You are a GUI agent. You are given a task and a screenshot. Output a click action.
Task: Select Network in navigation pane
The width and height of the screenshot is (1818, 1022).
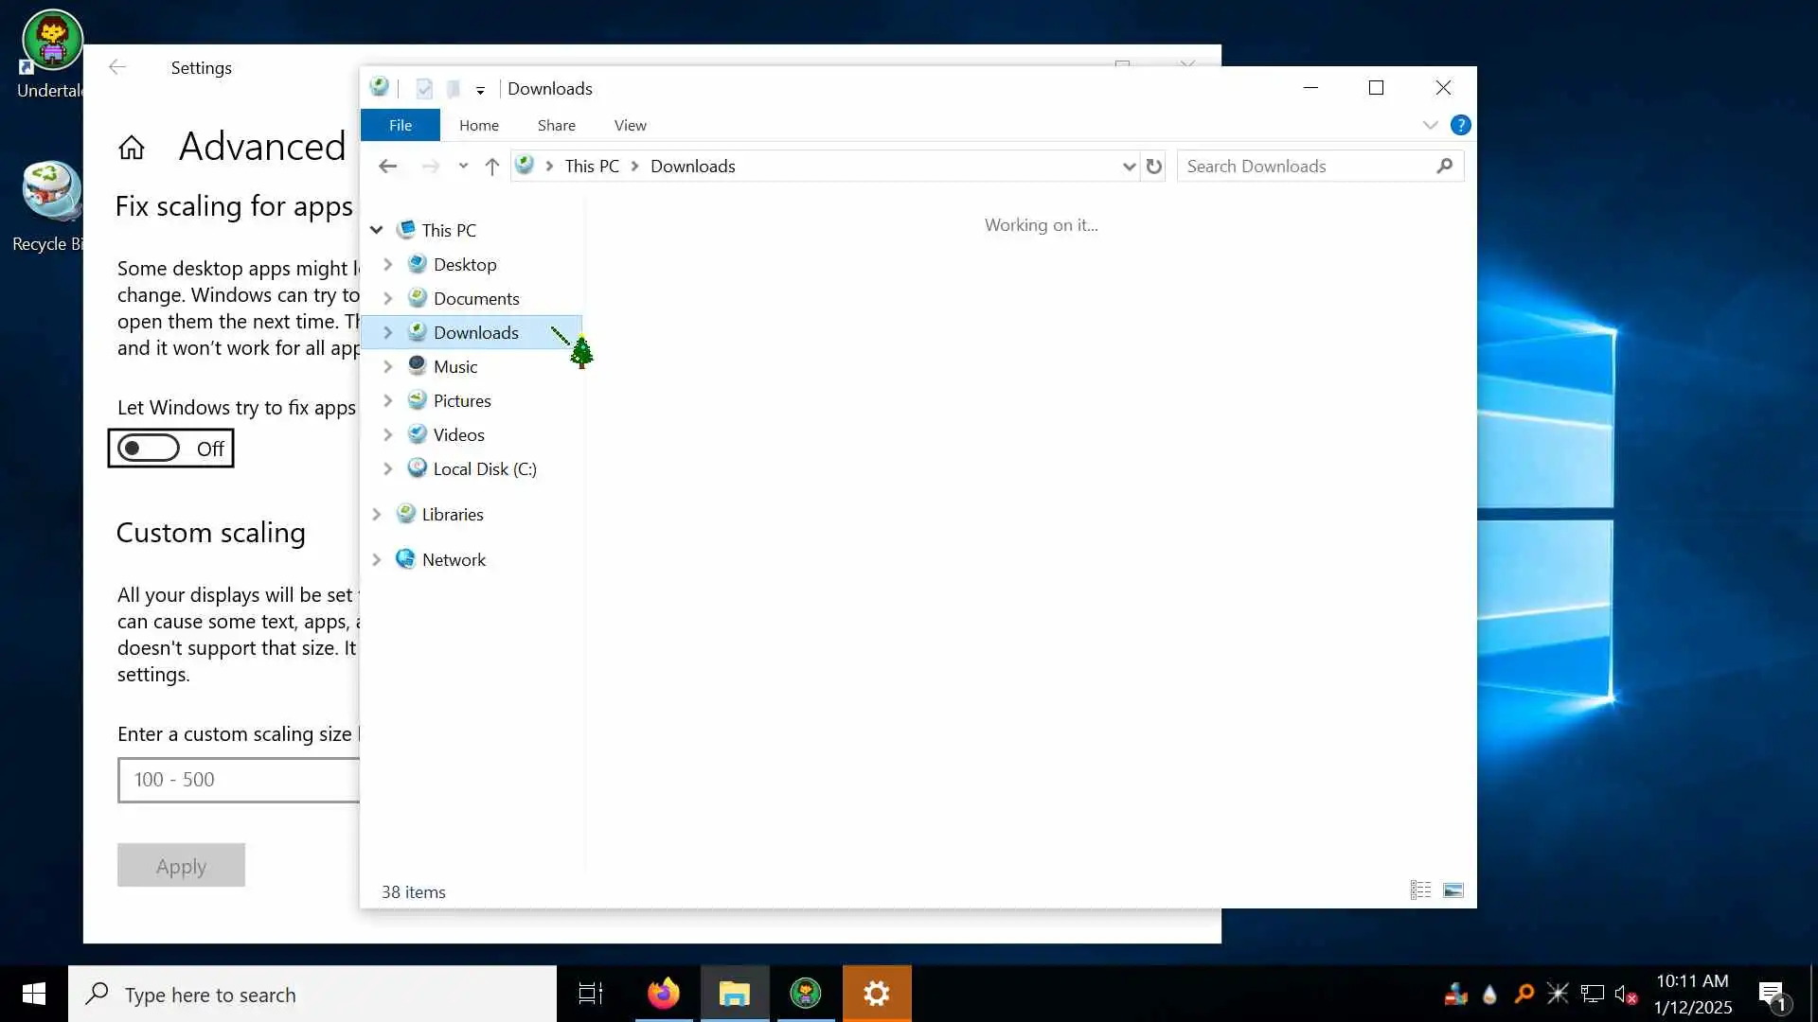click(454, 560)
